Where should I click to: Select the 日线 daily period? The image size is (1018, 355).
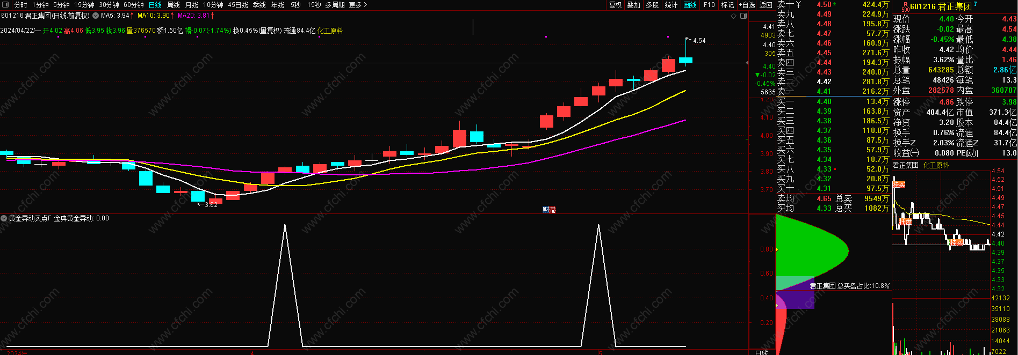[155, 5]
